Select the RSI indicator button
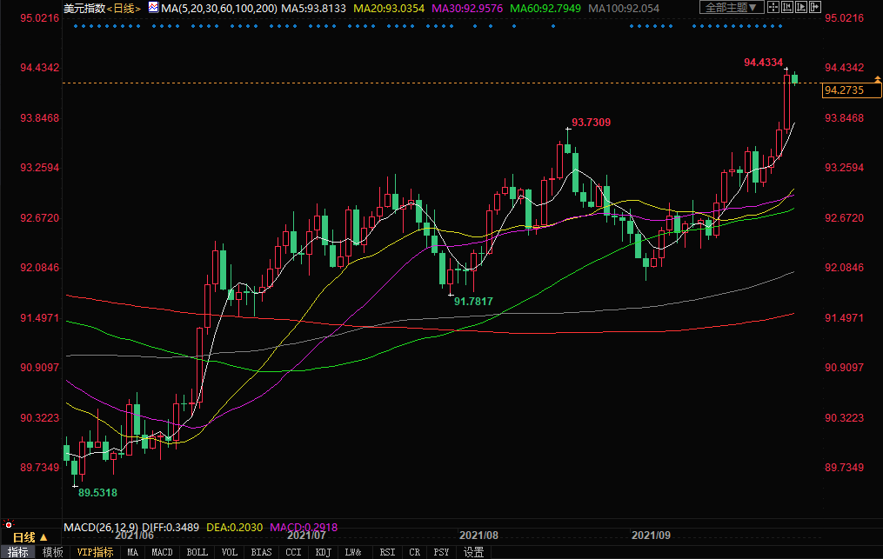This screenshot has height=559, width=883. 387,552
